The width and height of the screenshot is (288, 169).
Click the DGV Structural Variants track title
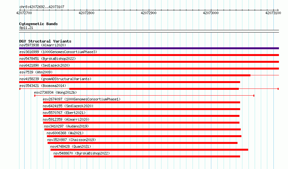tap(45, 41)
